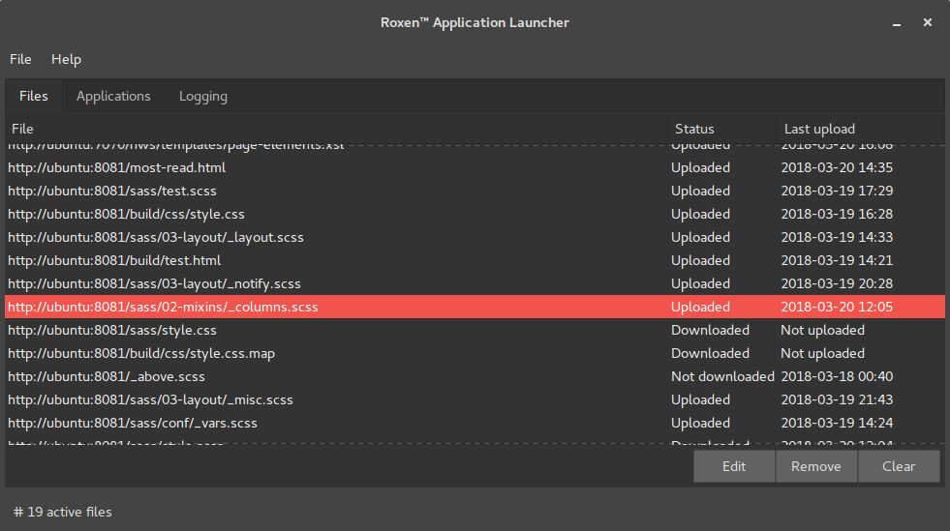Click Downloaded status of style.css.map row

710,353
